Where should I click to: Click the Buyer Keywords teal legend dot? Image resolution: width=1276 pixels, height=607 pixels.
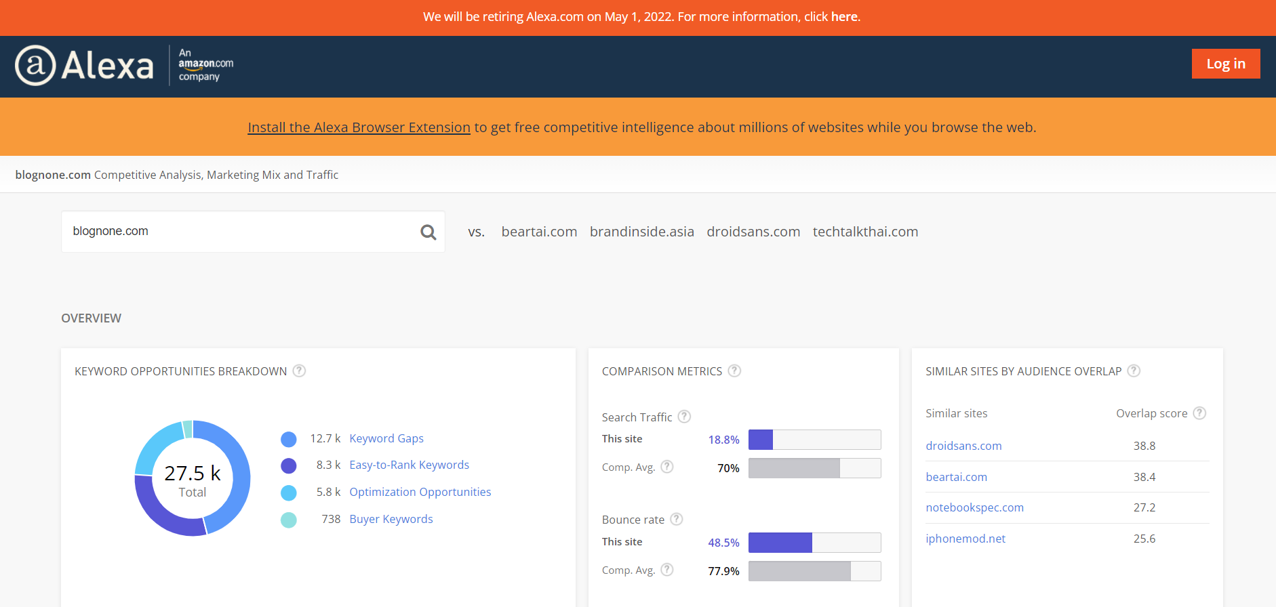click(289, 520)
